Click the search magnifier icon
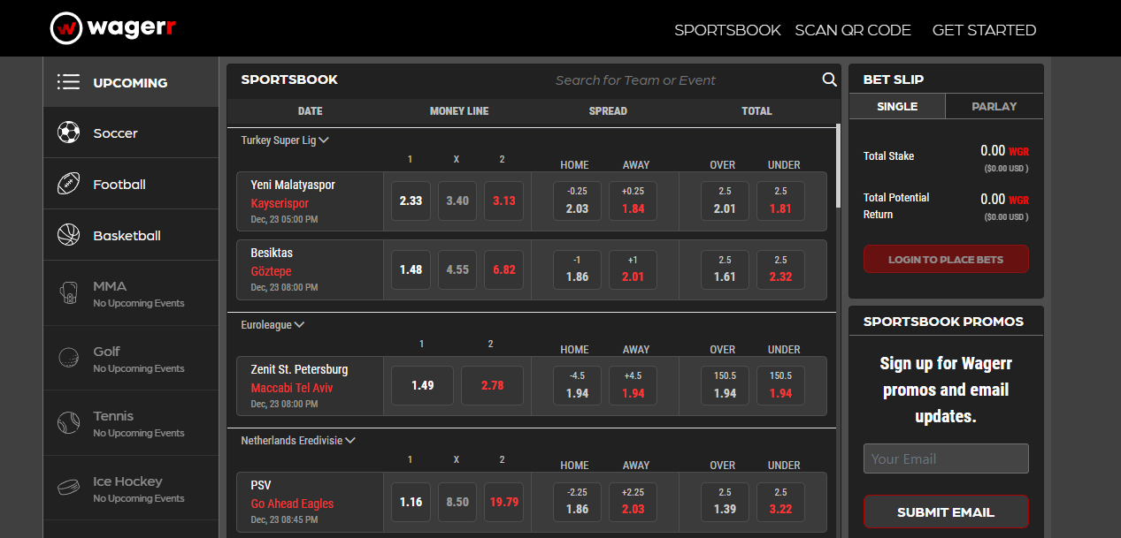Image resolution: width=1121 pixels, height=538 pixels. coord(829,80)
